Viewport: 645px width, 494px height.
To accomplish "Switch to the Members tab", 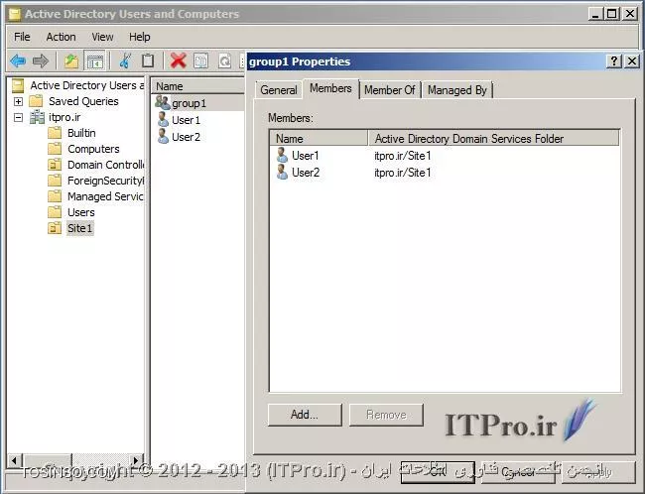I will (330, 88).
